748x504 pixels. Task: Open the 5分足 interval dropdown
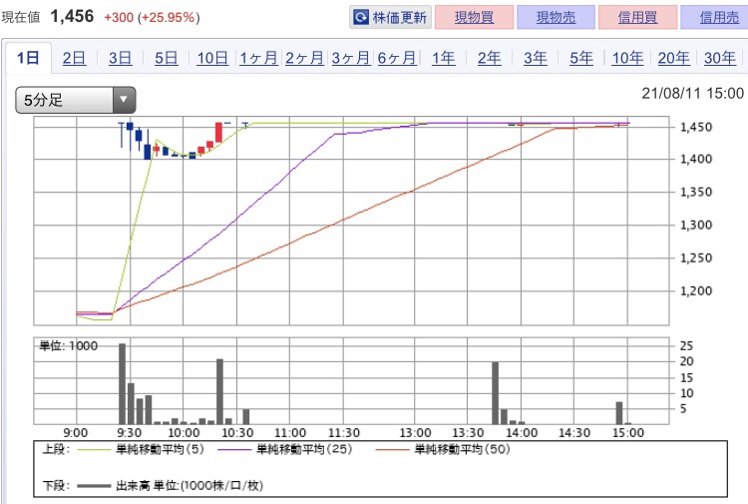76,100
